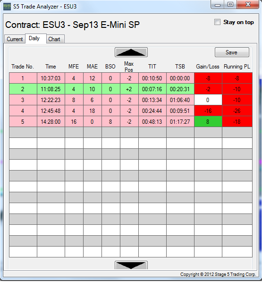Click the Stage 5 Trading Corp. copyright text
The width and height of the screenshot is (262, 282).
point(218,274)
